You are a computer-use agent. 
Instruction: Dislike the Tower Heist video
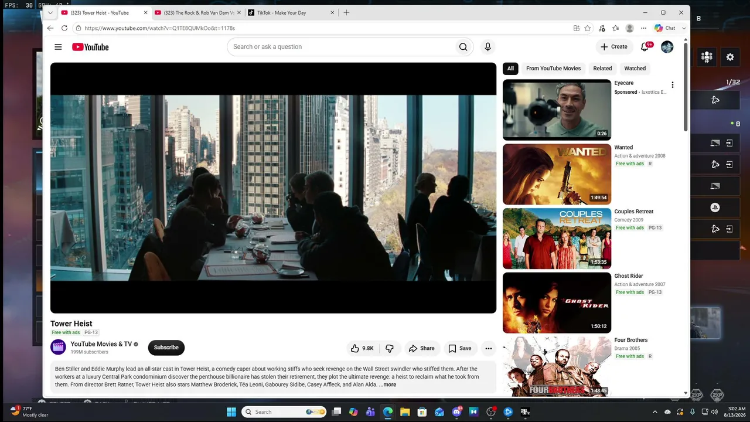tap(390, 348)
